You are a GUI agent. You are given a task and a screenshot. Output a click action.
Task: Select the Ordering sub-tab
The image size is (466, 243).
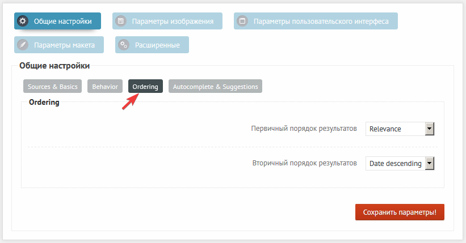tap(145, 87)
